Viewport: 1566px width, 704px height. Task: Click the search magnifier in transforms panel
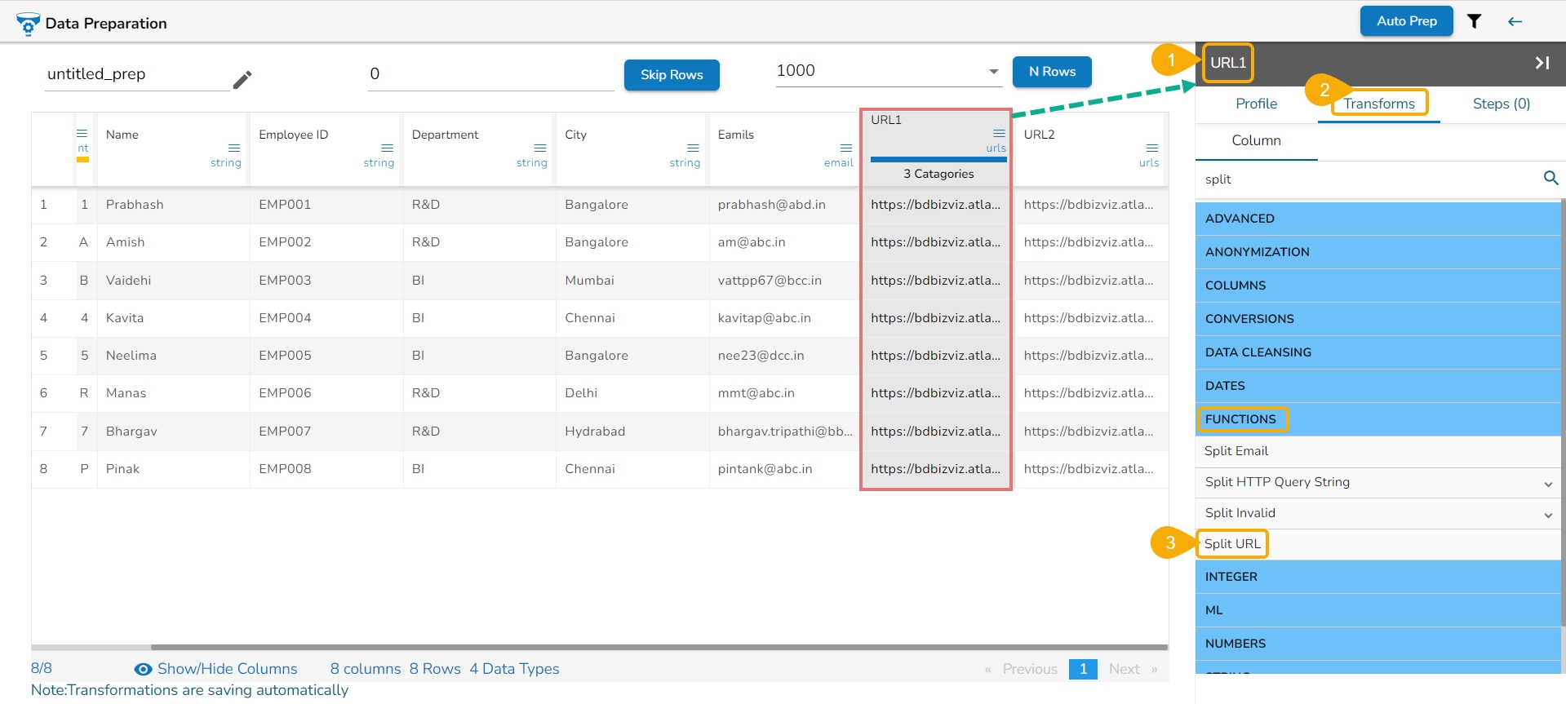point(1550,178)
